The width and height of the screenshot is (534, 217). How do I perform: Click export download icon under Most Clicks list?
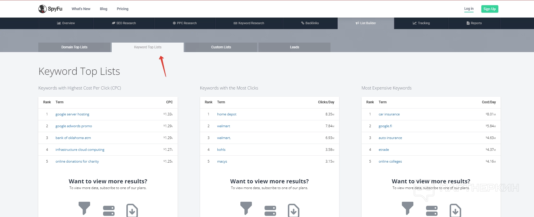coord(294,210)
